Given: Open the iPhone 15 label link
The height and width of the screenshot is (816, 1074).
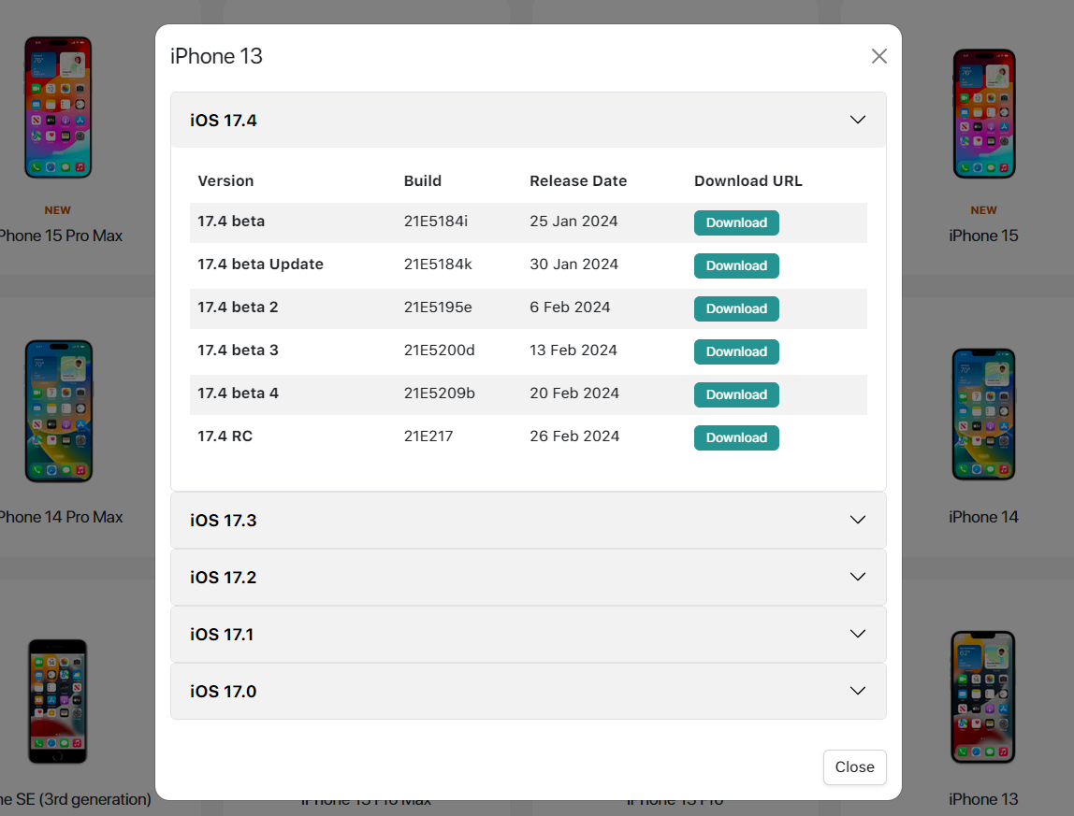Looking at the screenshot, I should pos(983,236).
